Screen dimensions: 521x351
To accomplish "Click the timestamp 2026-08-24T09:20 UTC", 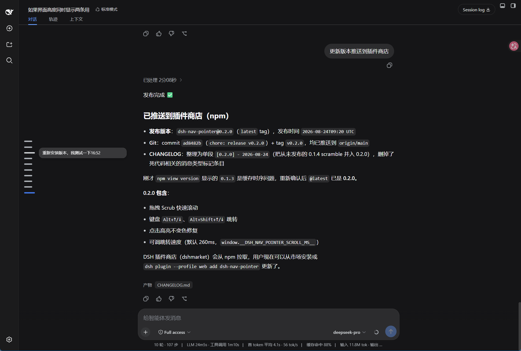I will [x=328, y=131].
